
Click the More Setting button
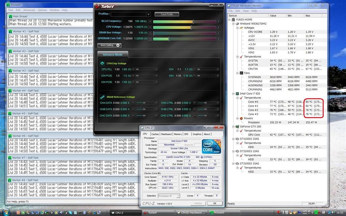tap(109, 45)
